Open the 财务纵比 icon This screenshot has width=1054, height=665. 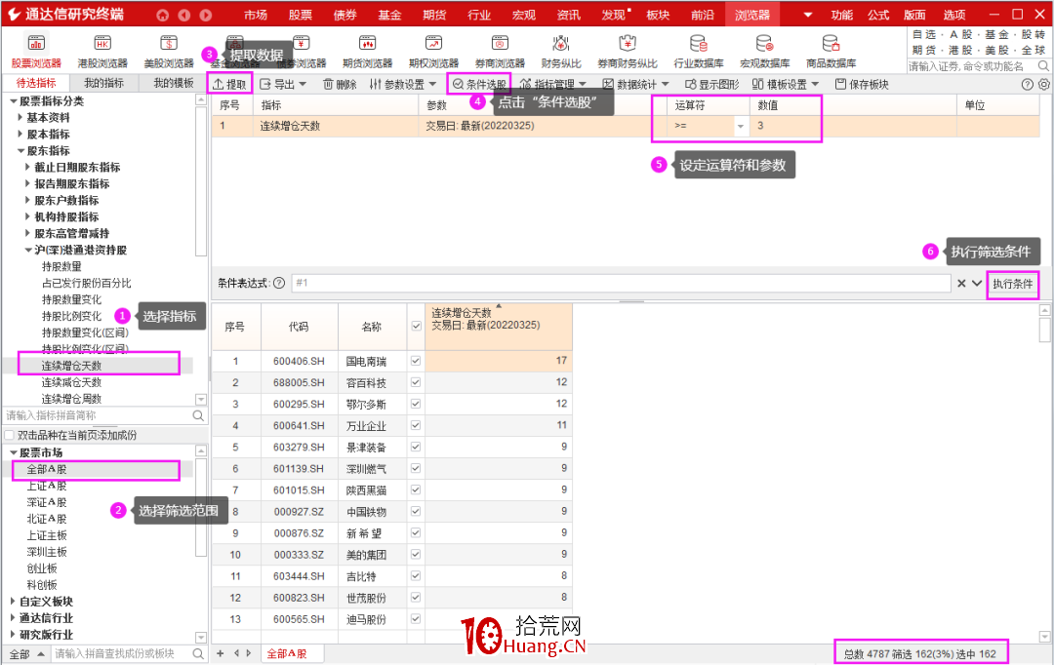[x=560, y=52]
